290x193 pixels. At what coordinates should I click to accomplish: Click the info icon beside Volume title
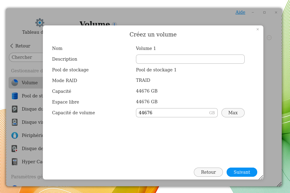(114, 25)
